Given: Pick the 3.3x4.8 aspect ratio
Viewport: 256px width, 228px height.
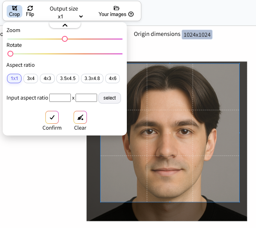Looking at the screenshot, I should coord(92,78).
